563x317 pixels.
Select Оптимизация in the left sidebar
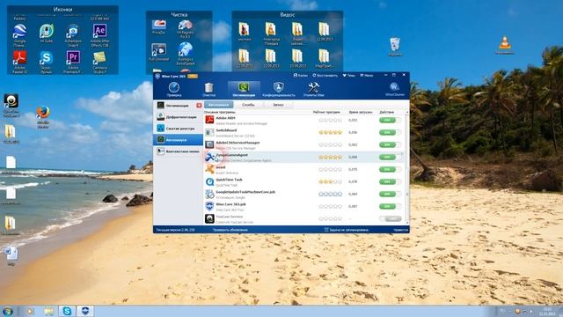tap(178, 106)
